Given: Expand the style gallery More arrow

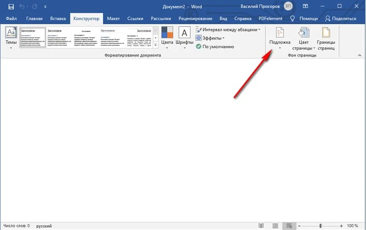Looking at the screenshot, I should [156, 45].
